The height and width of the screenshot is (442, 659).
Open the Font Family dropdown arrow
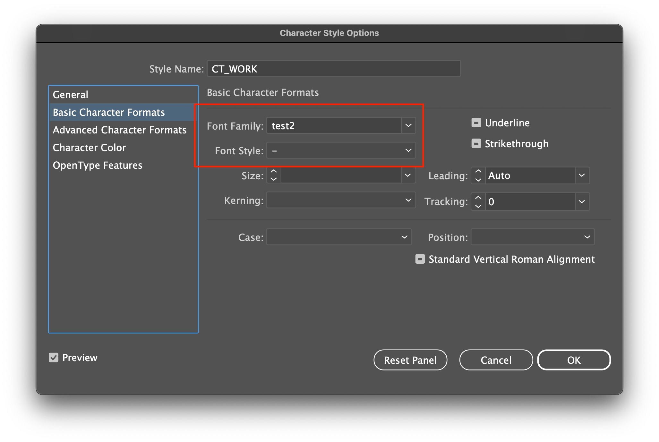pyautogui.click(x=408, y=126)
